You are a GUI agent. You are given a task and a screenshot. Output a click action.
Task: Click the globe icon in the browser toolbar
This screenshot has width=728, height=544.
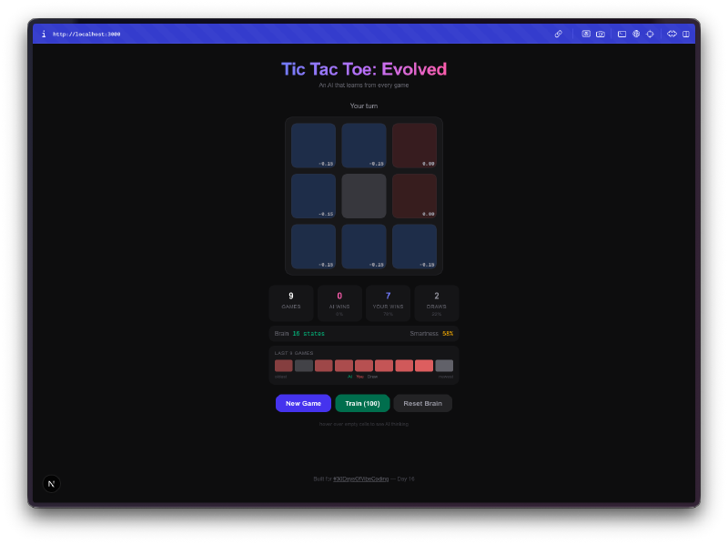tap(636, 34)
